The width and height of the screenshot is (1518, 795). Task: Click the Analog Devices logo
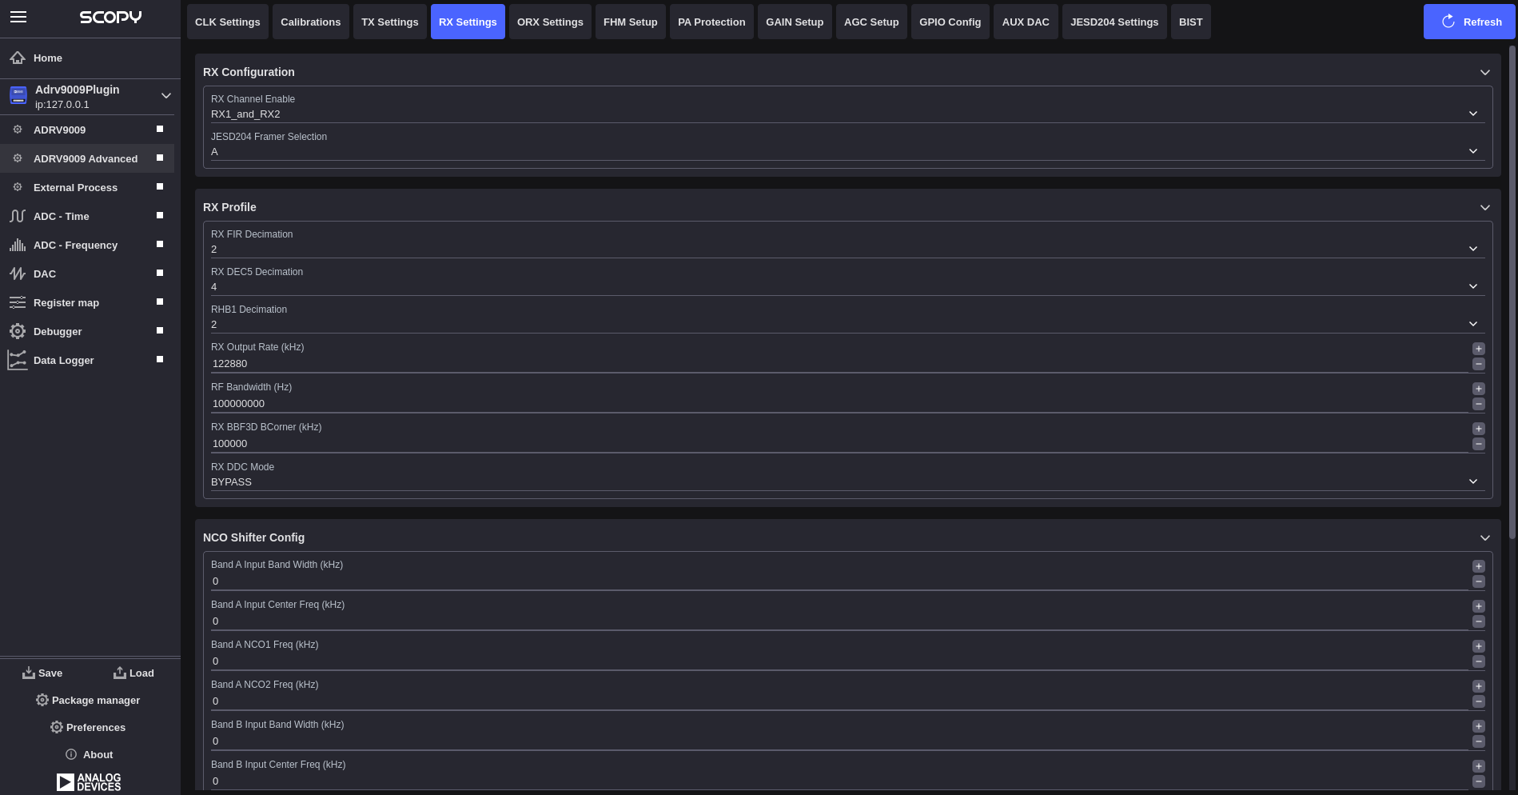coord(89,781)
